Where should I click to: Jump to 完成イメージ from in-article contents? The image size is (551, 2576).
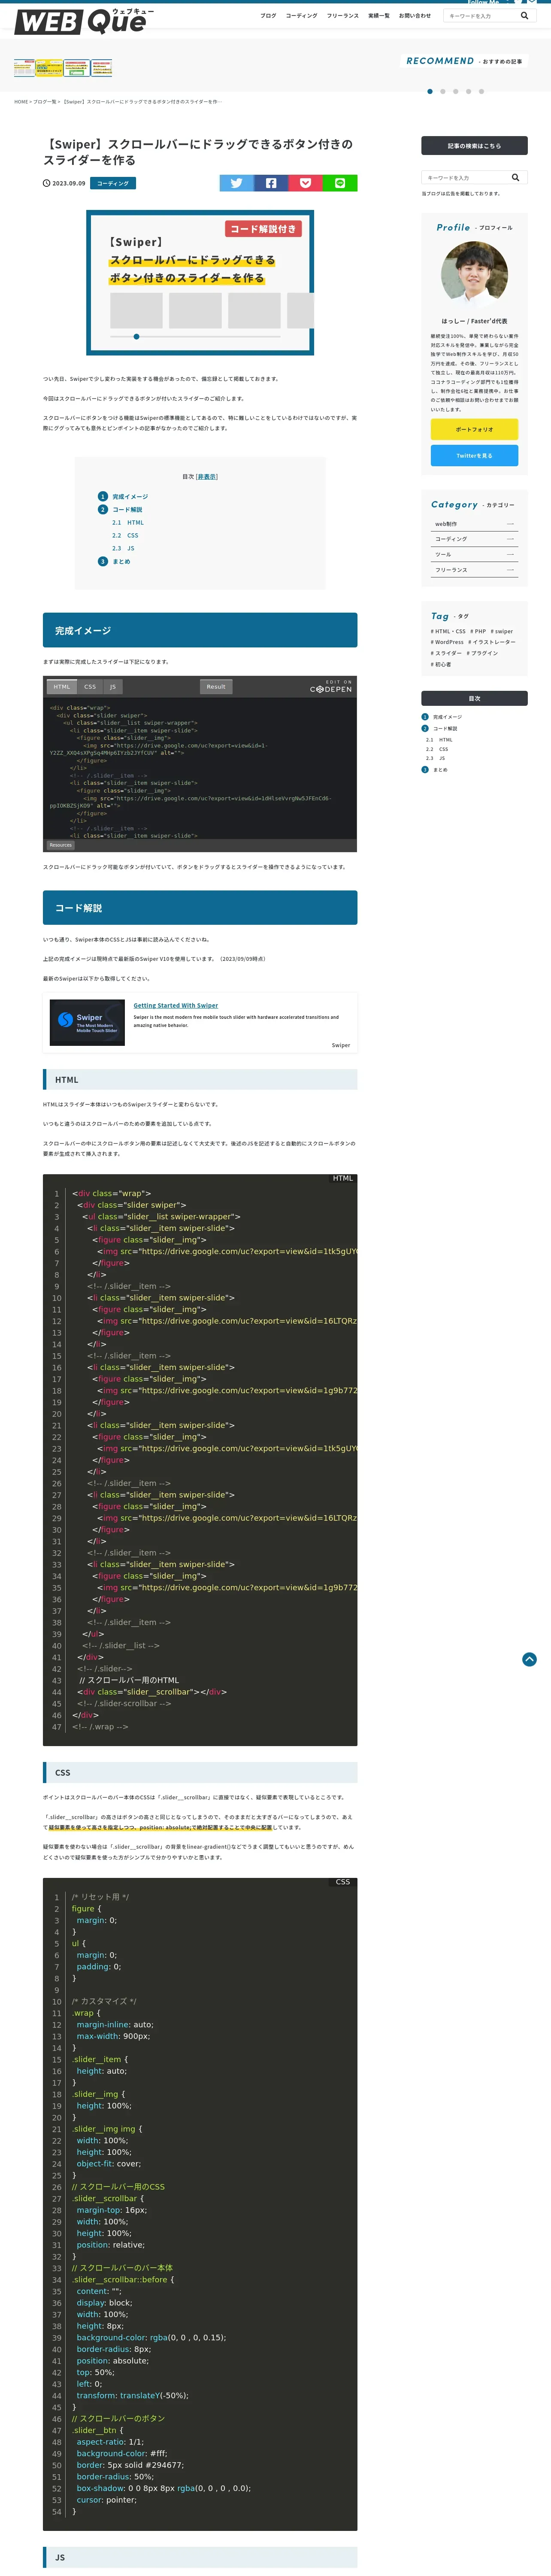130,497
